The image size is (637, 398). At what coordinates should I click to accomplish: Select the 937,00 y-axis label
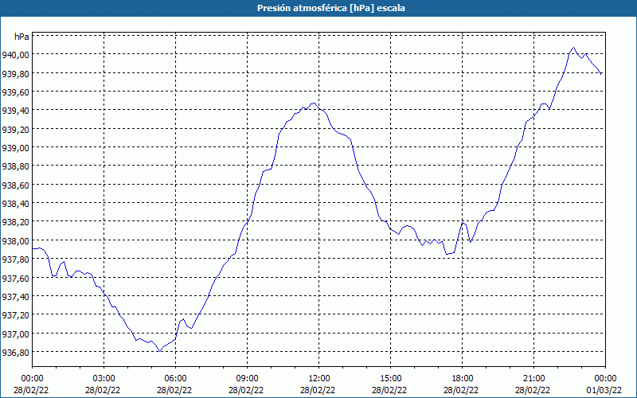[x=15, y=334]
